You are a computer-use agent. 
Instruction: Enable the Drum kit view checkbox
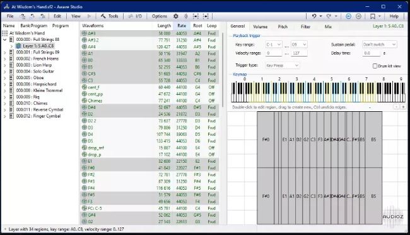375,66
